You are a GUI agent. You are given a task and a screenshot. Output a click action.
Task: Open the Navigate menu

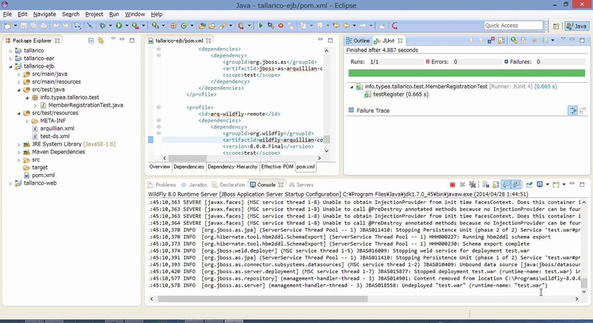tap(45, 14)
